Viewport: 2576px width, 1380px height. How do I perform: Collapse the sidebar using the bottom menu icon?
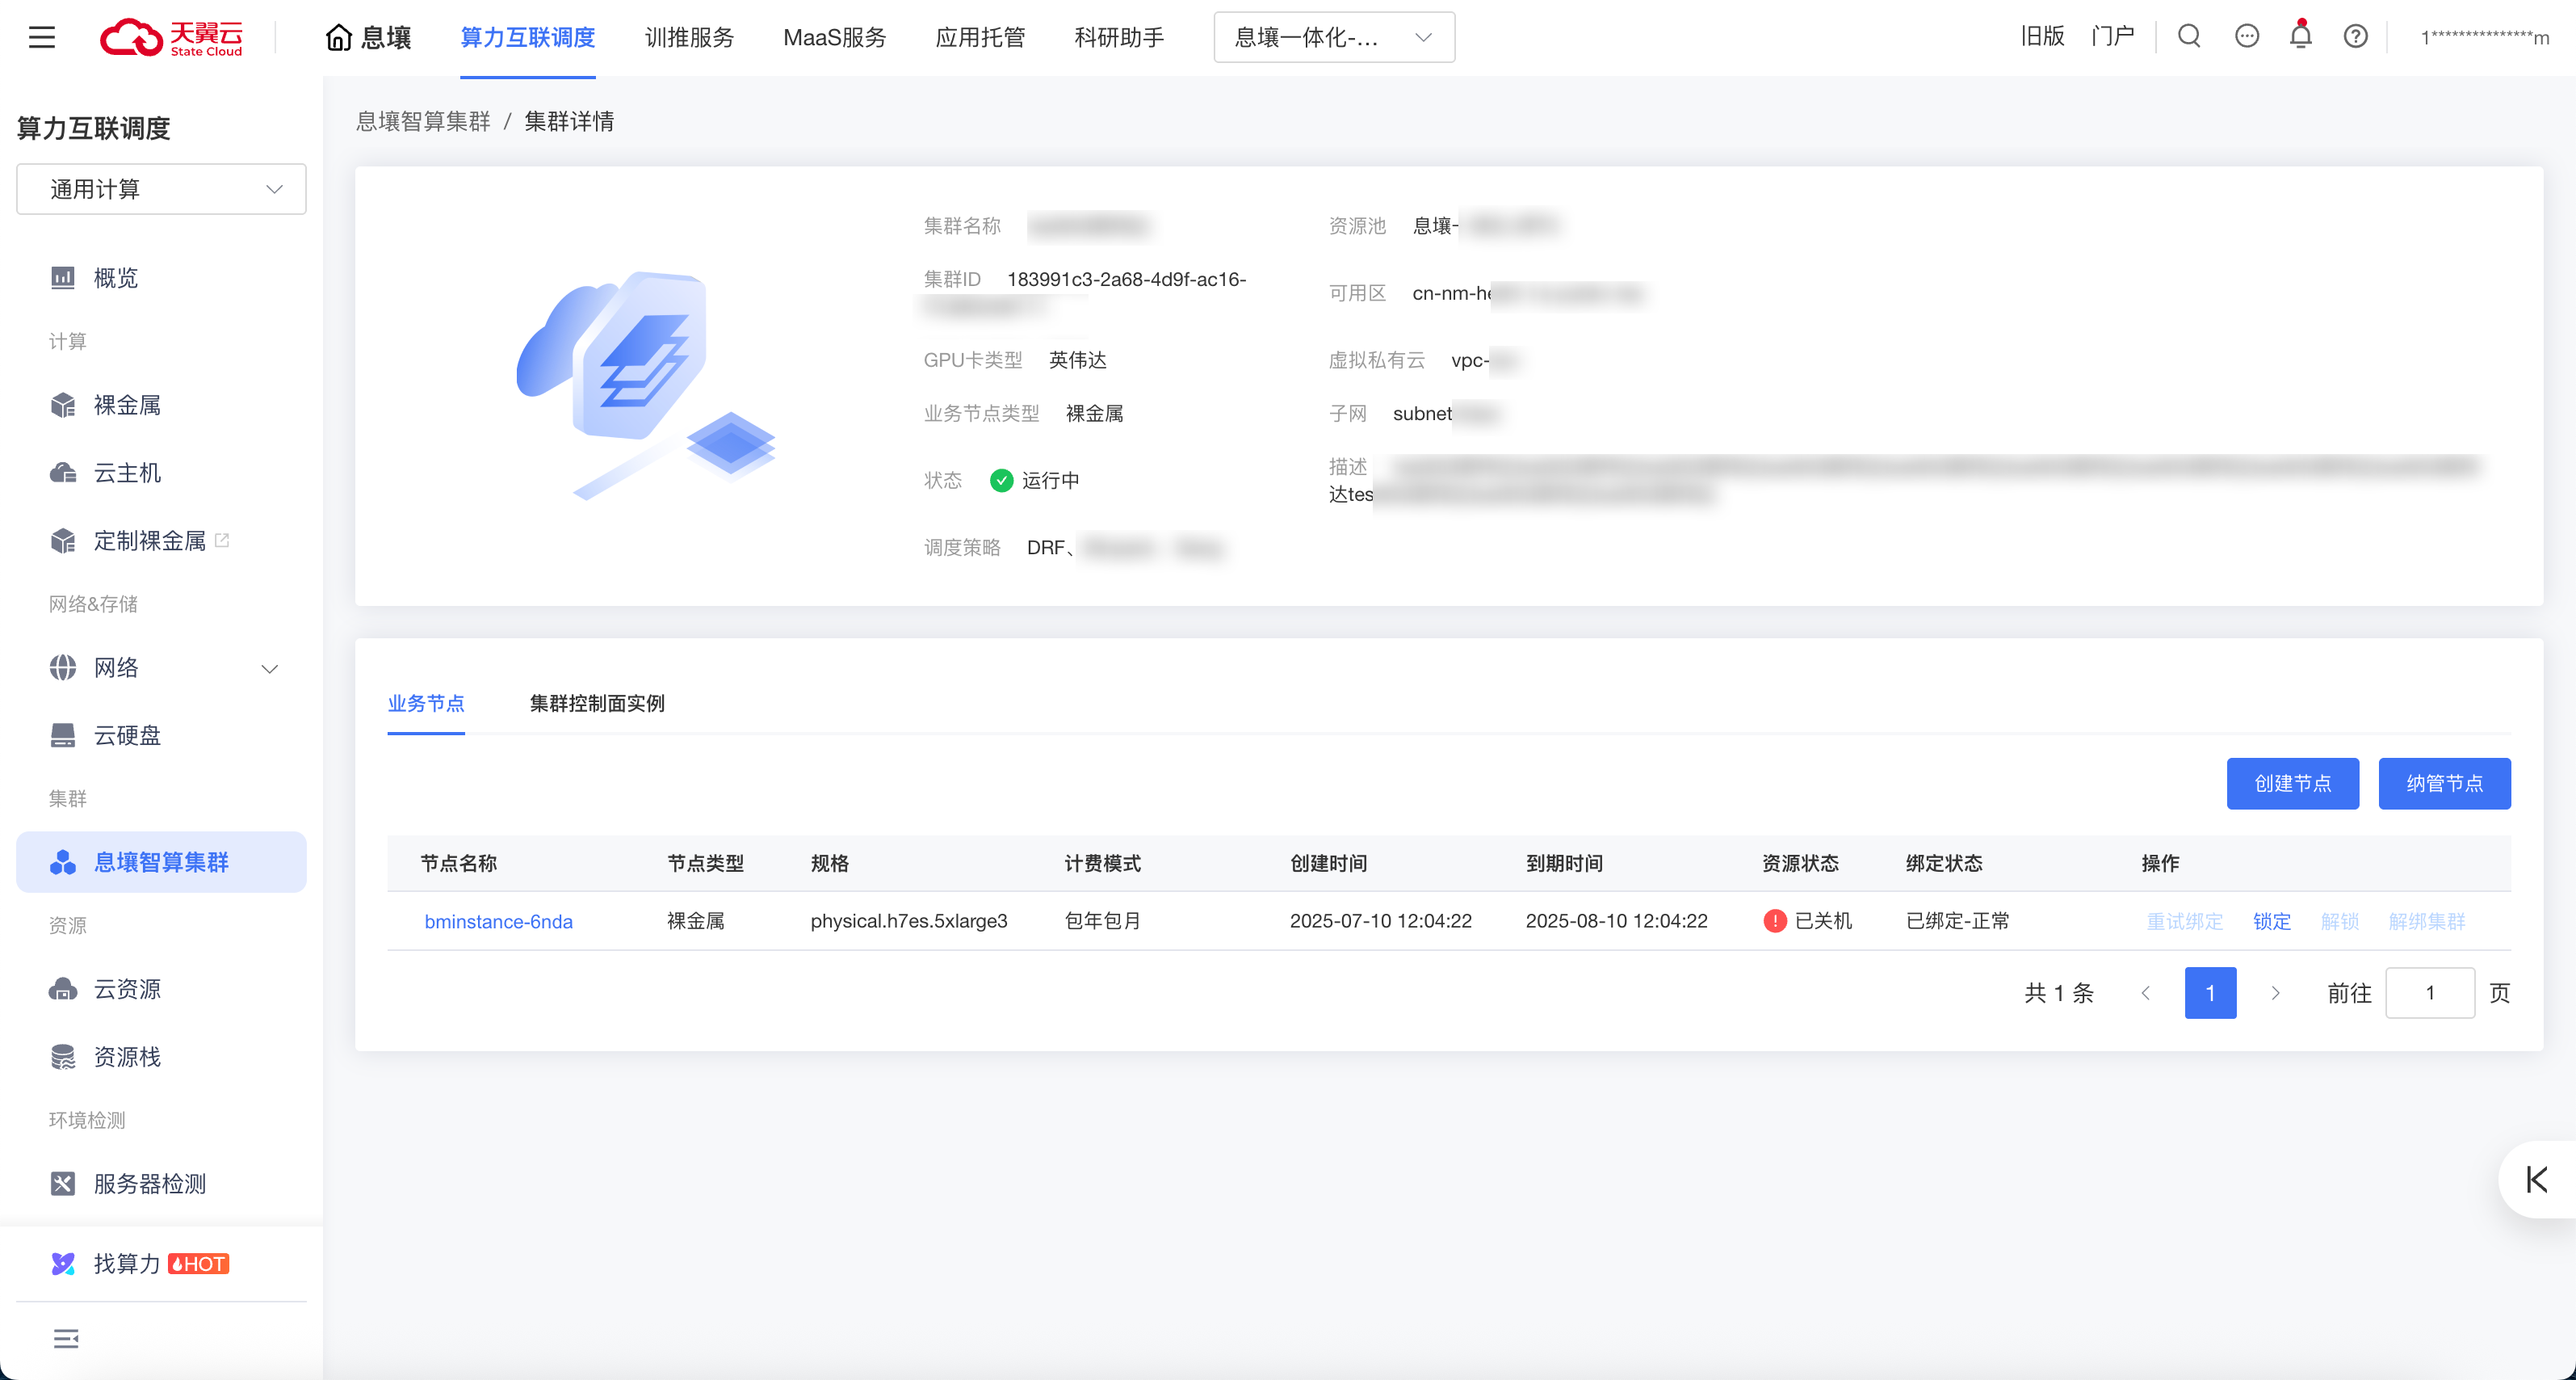tap(66, 1338)
